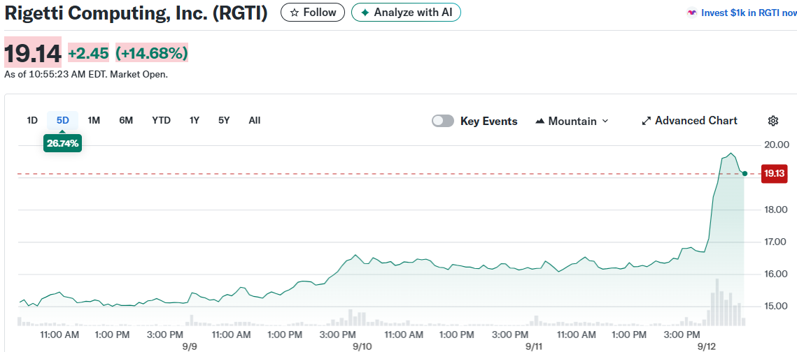This screenshot has width=797, height=352.
Task: Click the Advanced Chart link text
Action: tap(696, 121)
